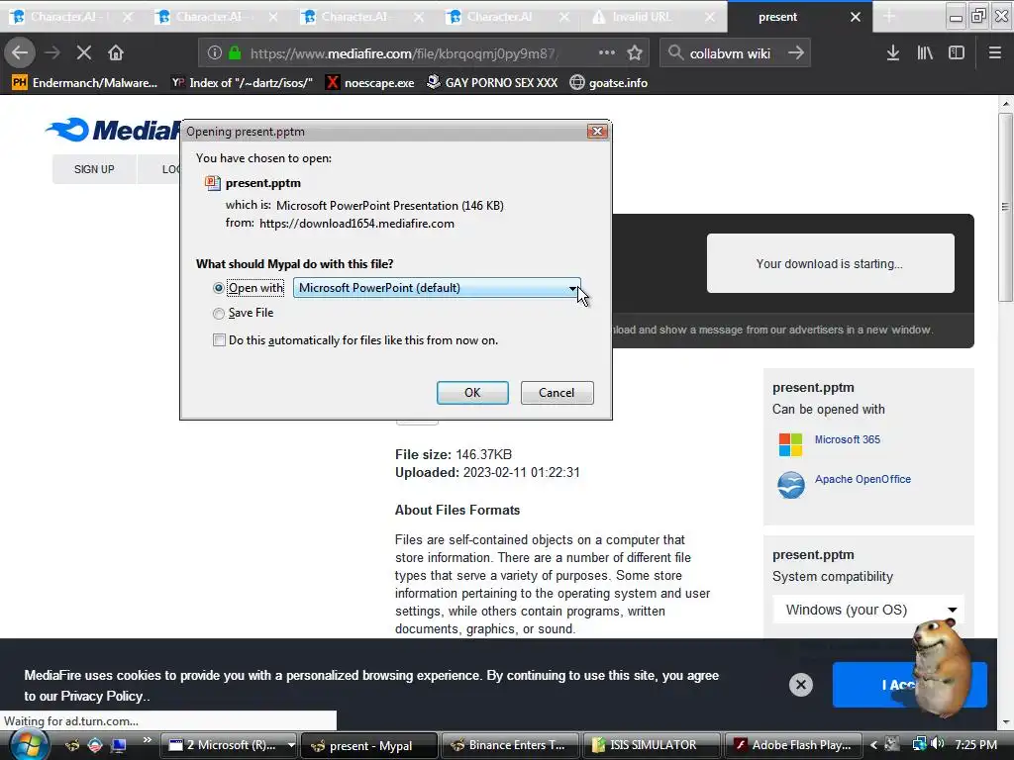The image size is (1014, 760).
Task: Open the volume speaker tray icon
Action: (938, 744)
